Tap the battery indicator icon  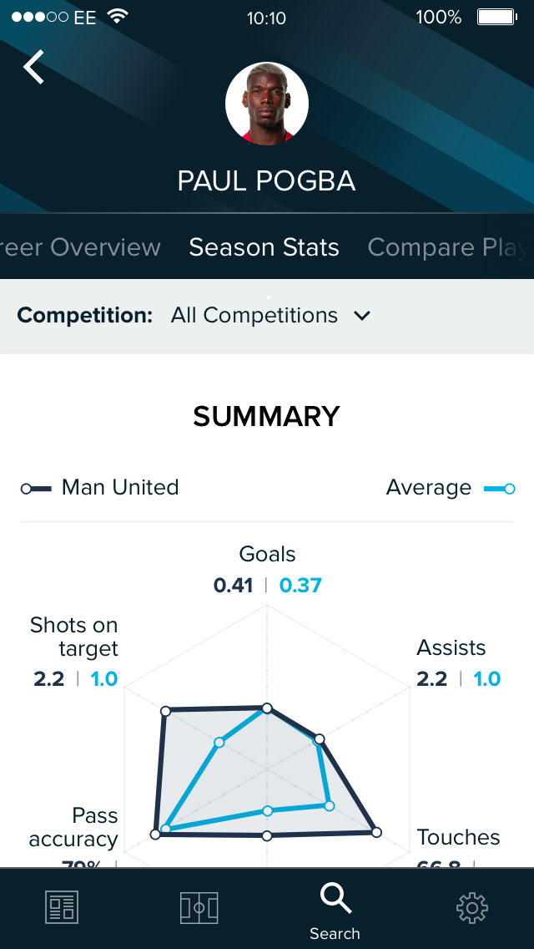(x=496, y=18)
